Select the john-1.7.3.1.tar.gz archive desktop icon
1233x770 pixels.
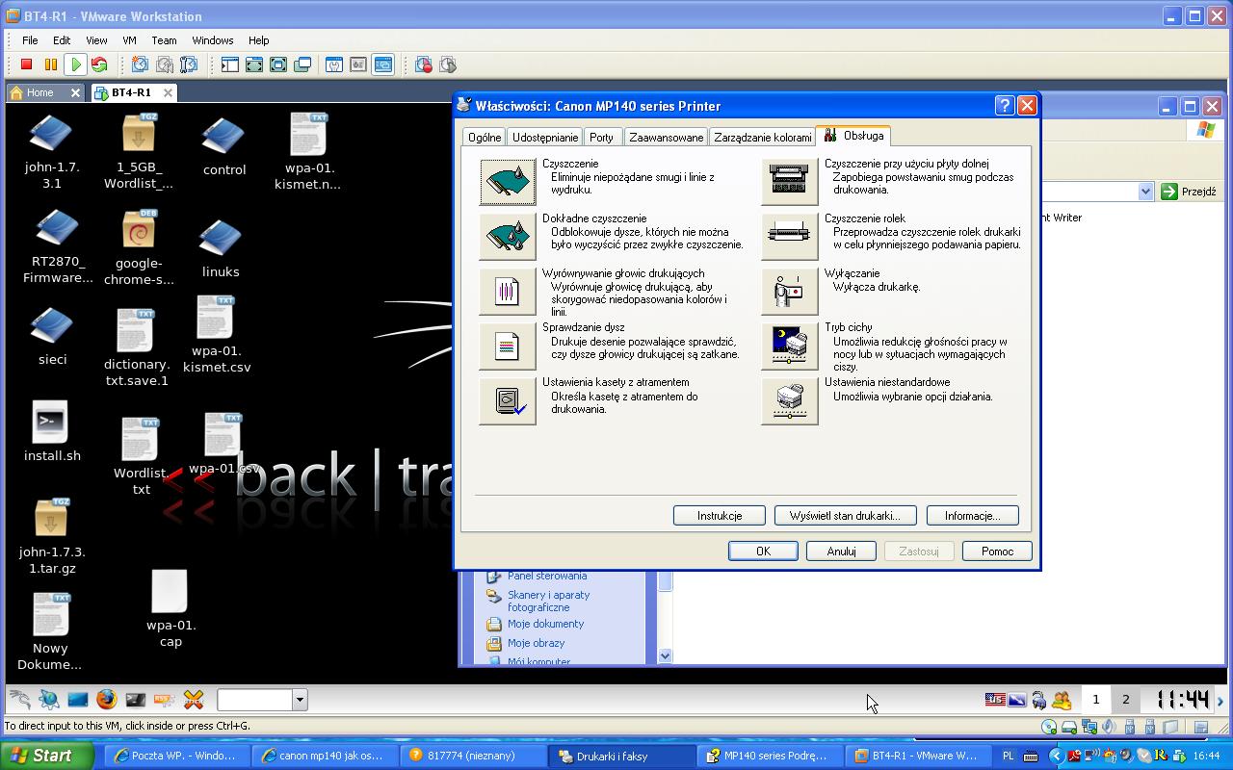tap(52, 536)
